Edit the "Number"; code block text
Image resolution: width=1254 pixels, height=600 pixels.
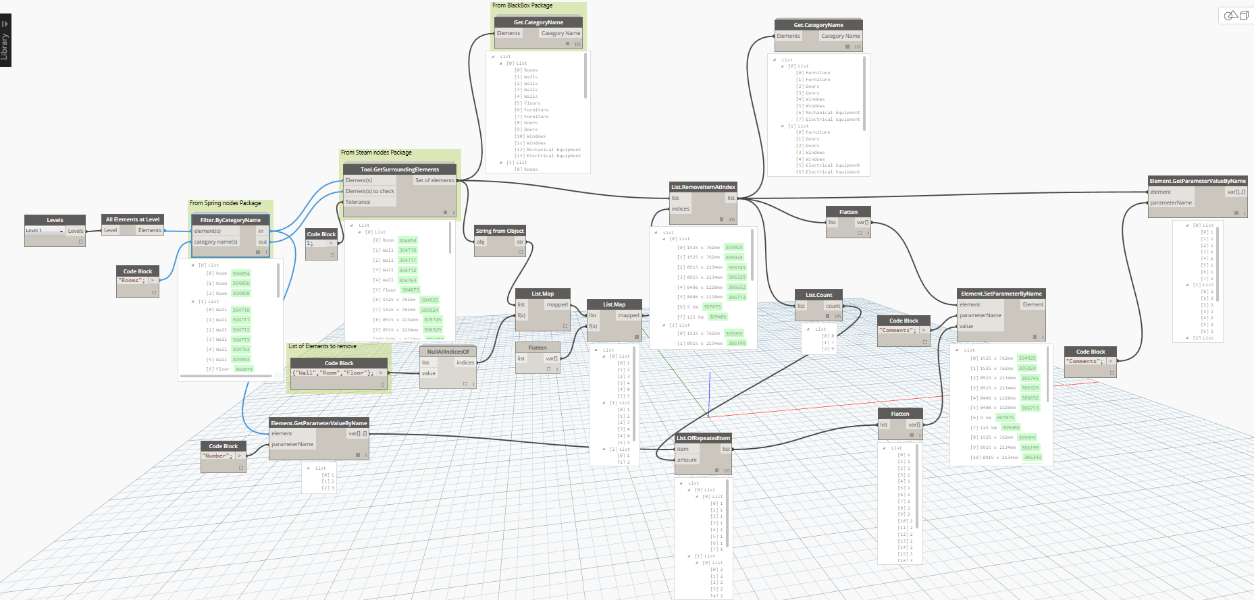click(x=218, y=456)
